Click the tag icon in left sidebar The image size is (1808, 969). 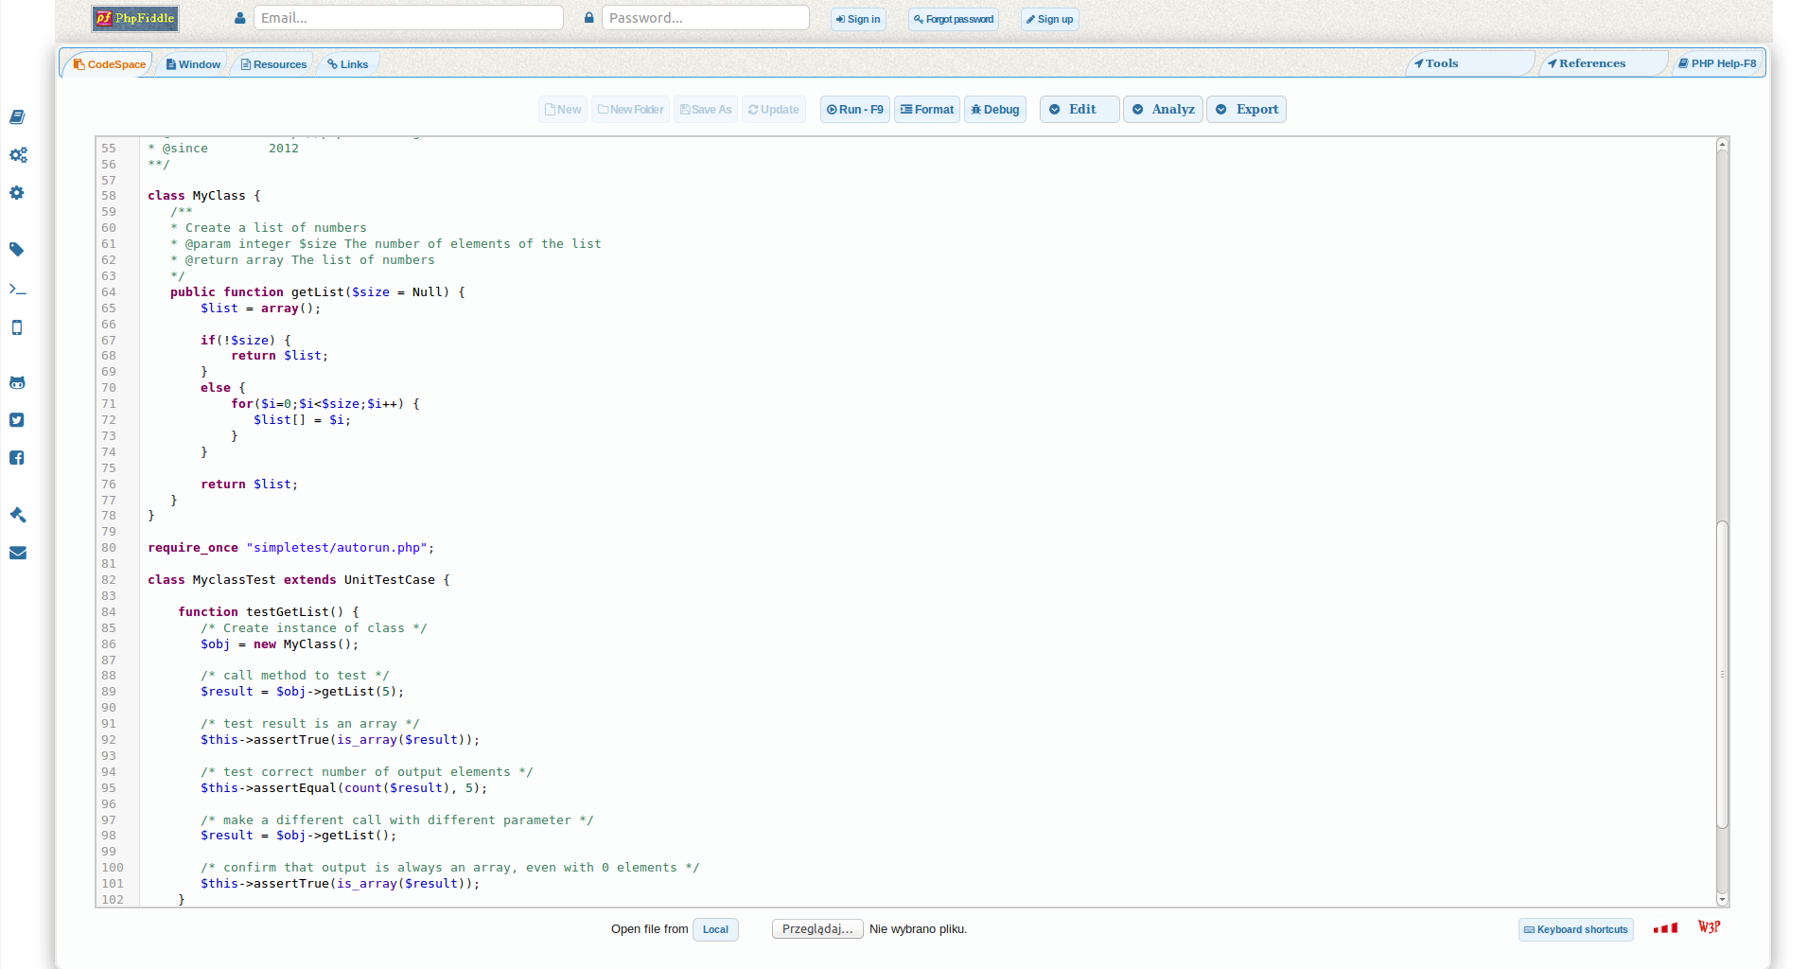(17, 250)
